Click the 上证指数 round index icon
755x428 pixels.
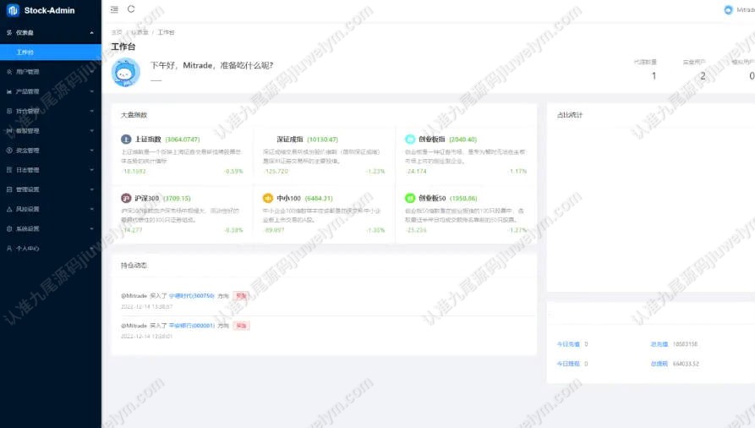point(126,140)
